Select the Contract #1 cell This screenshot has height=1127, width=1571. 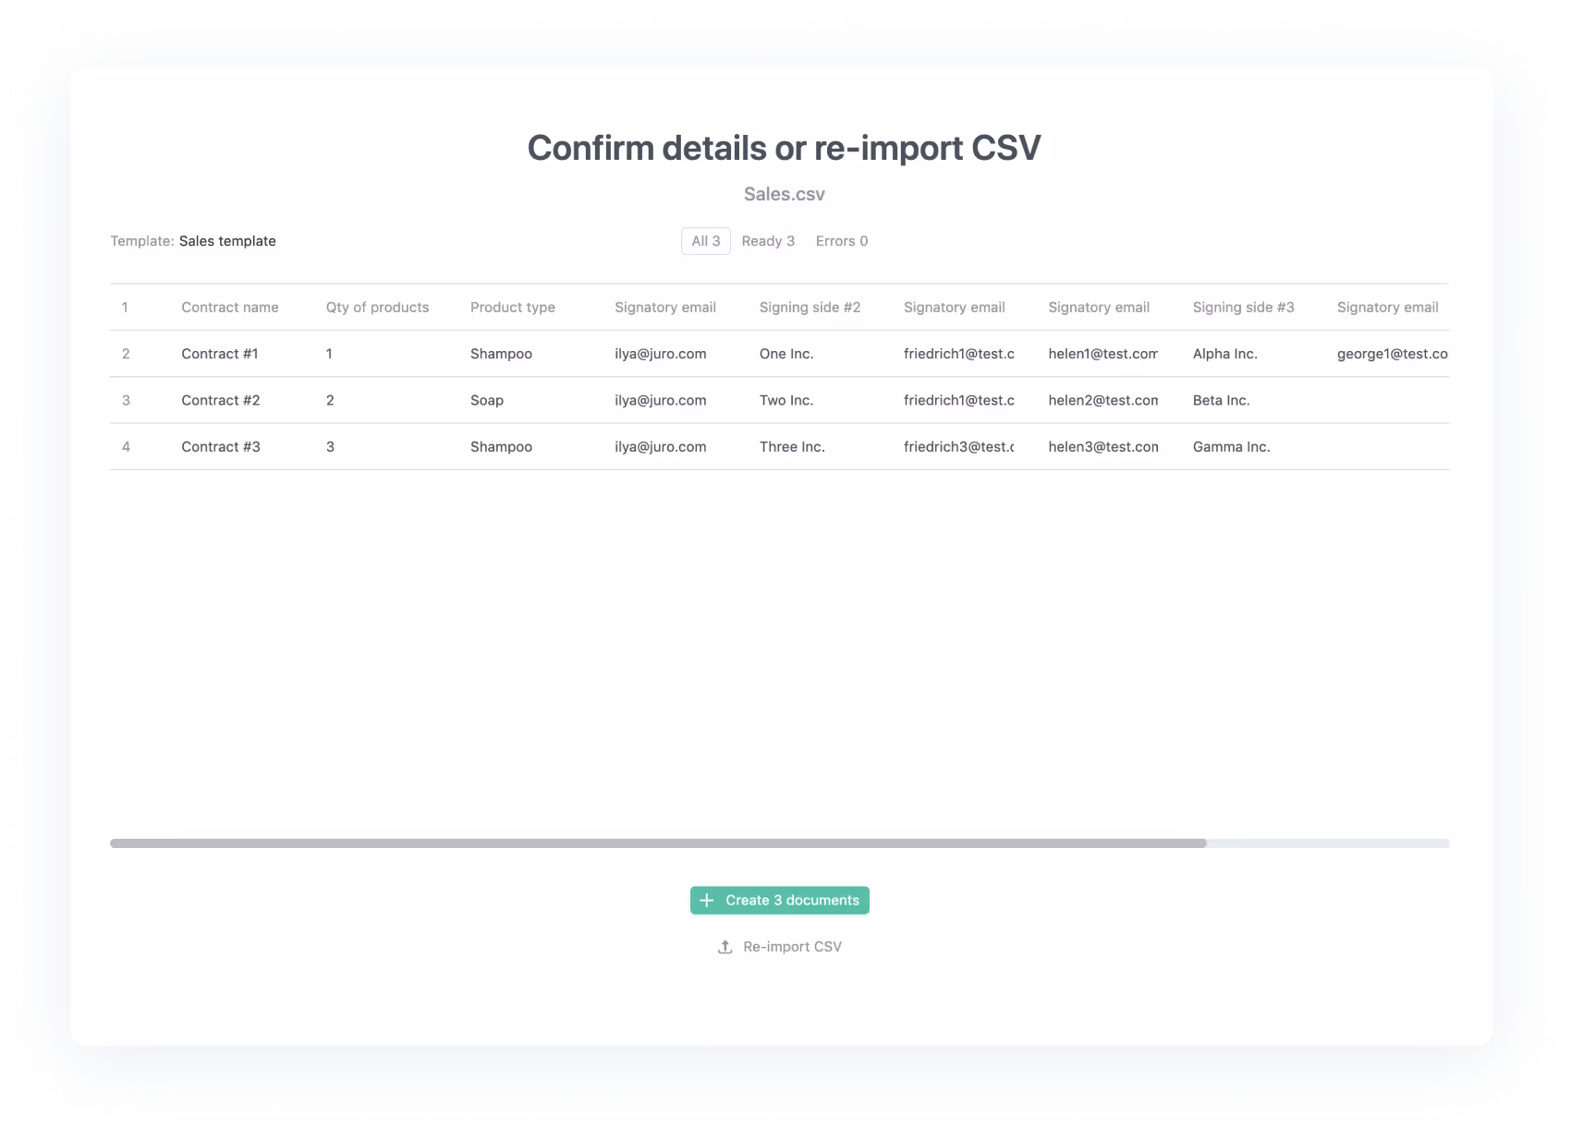[x=219, y=353]
